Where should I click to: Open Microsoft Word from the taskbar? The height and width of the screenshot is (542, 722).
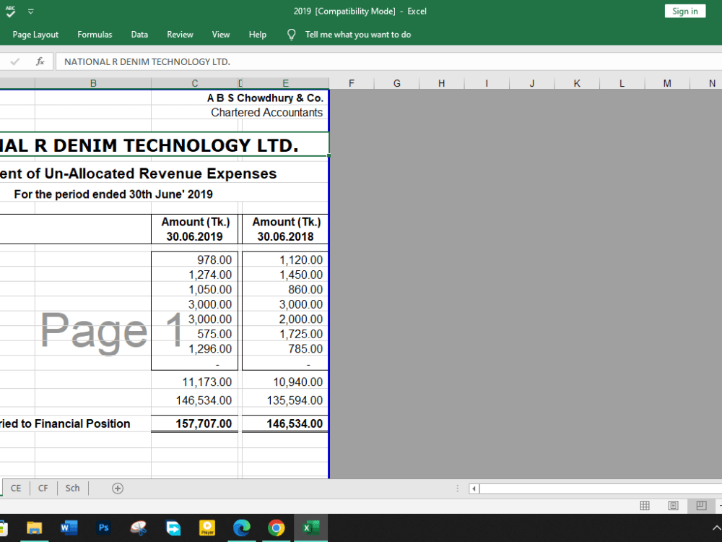69,528
